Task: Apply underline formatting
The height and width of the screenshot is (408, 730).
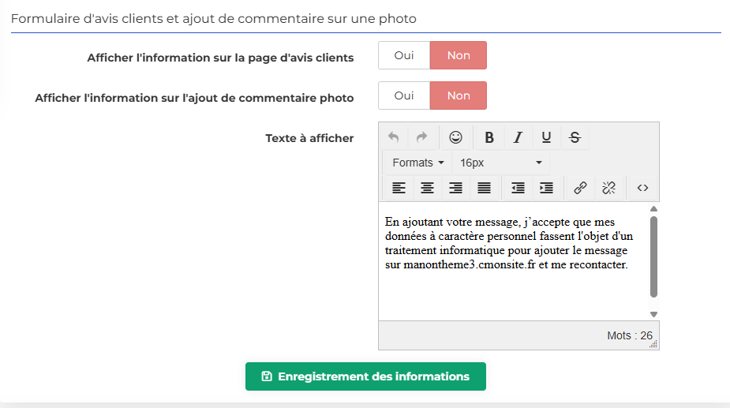Action: [x=546, y=137]
